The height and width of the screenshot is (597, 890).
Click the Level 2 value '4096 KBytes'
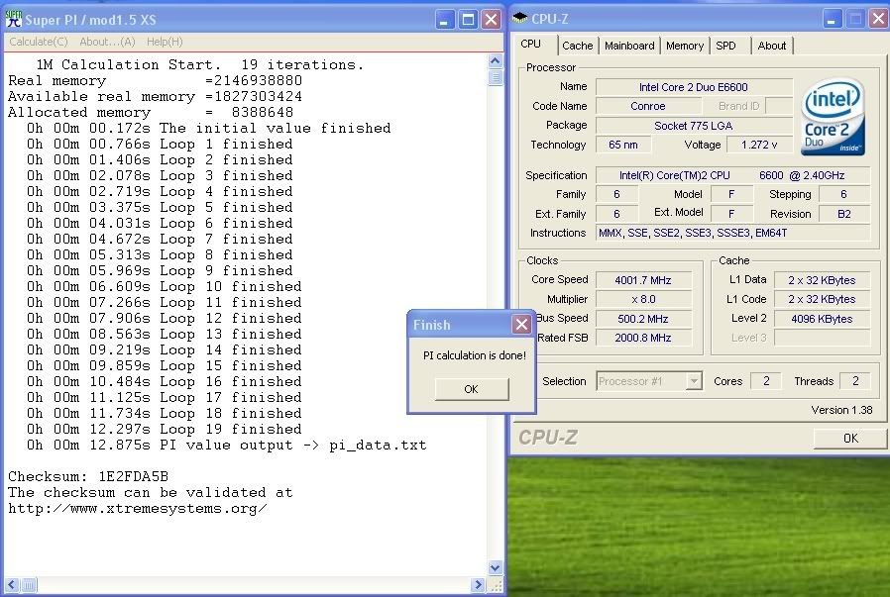[822, 319]
